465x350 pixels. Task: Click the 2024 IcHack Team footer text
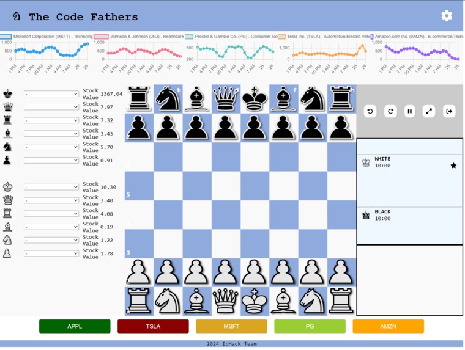pyautogui.click(x=232, y=344)
